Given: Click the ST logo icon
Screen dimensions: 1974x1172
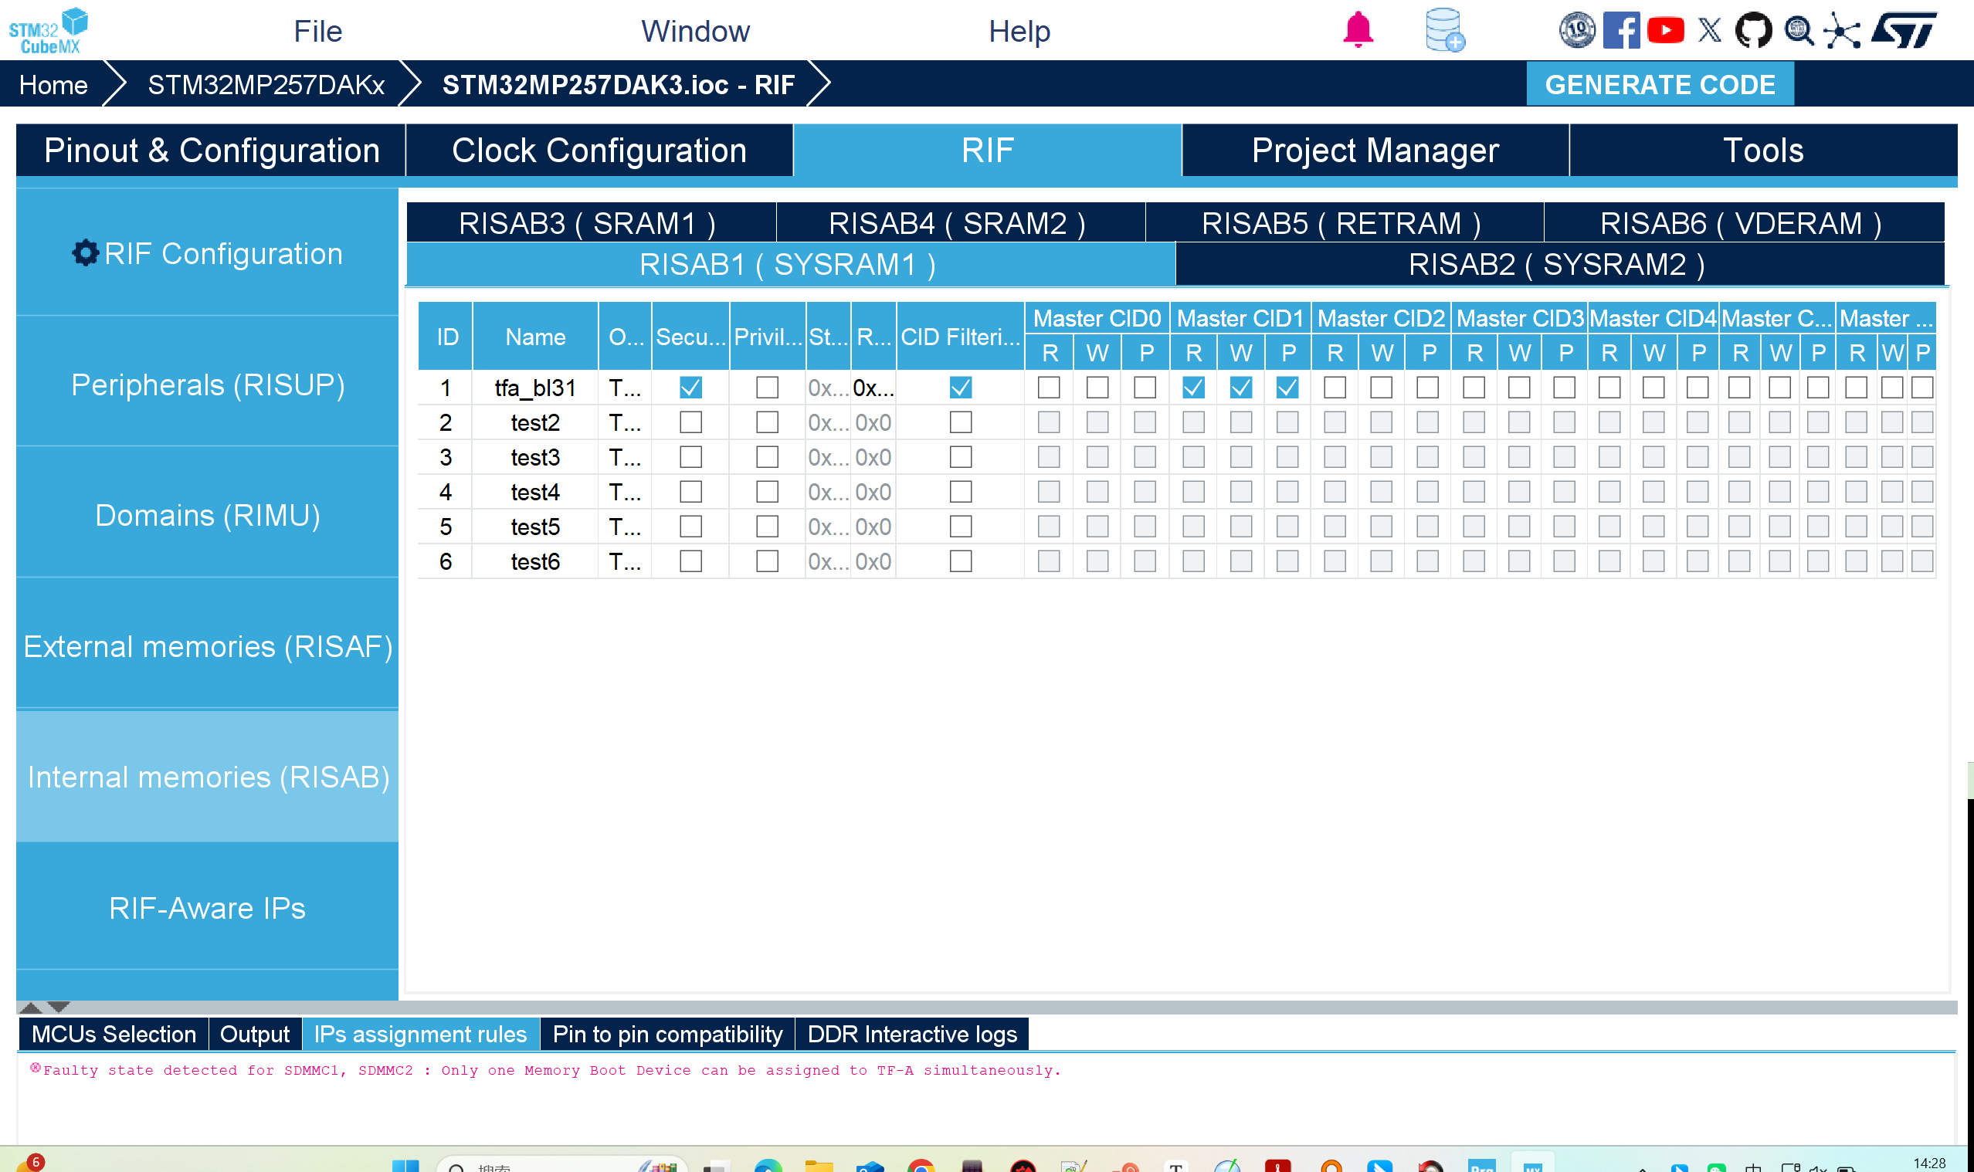Looking at the screenshot, I should coord(1904,31).
